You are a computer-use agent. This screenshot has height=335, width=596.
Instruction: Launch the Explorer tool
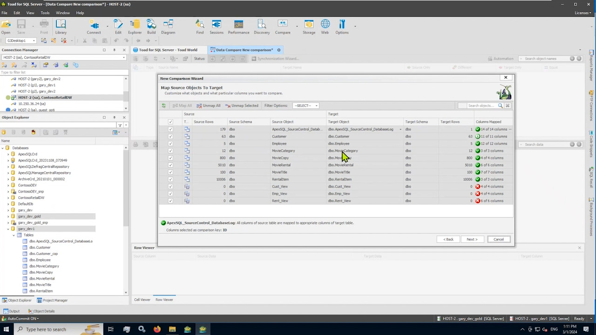click(135, 27)
